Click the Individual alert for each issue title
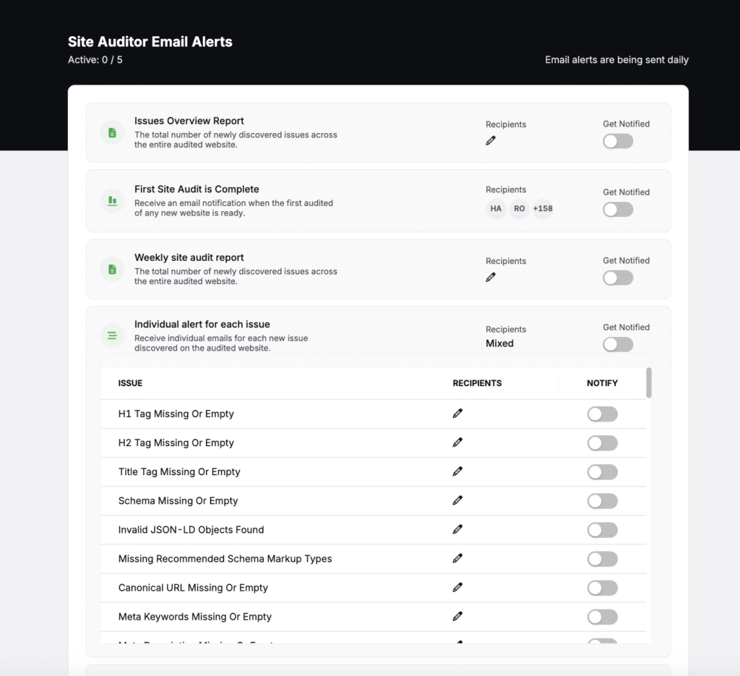 202,325
